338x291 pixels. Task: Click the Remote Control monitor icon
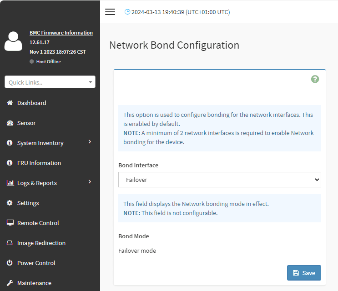pos(10,223)
